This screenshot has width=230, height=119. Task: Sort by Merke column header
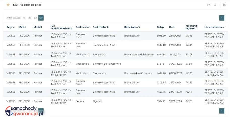[22, 27]
